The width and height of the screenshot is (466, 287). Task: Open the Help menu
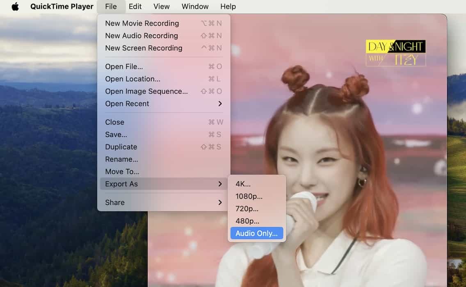228,7
